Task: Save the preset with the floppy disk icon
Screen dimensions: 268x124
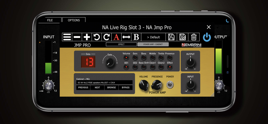Action: click(171, 37)
